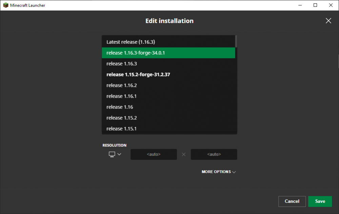
Task: Choose release 1.16.1 from the list
Action: (121, 96)
